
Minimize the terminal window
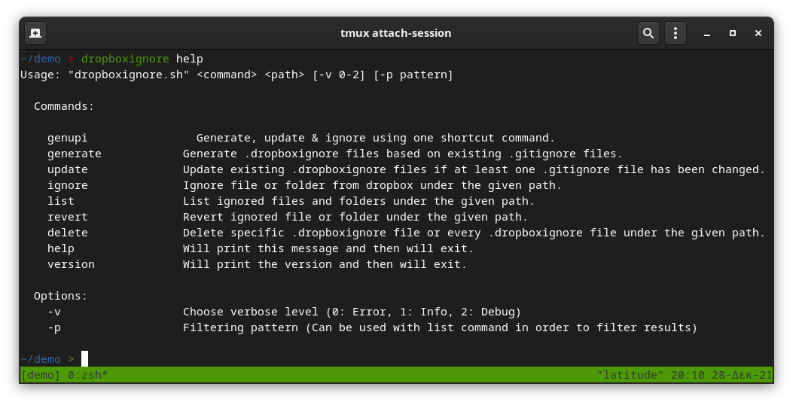[x=707, y=33]
